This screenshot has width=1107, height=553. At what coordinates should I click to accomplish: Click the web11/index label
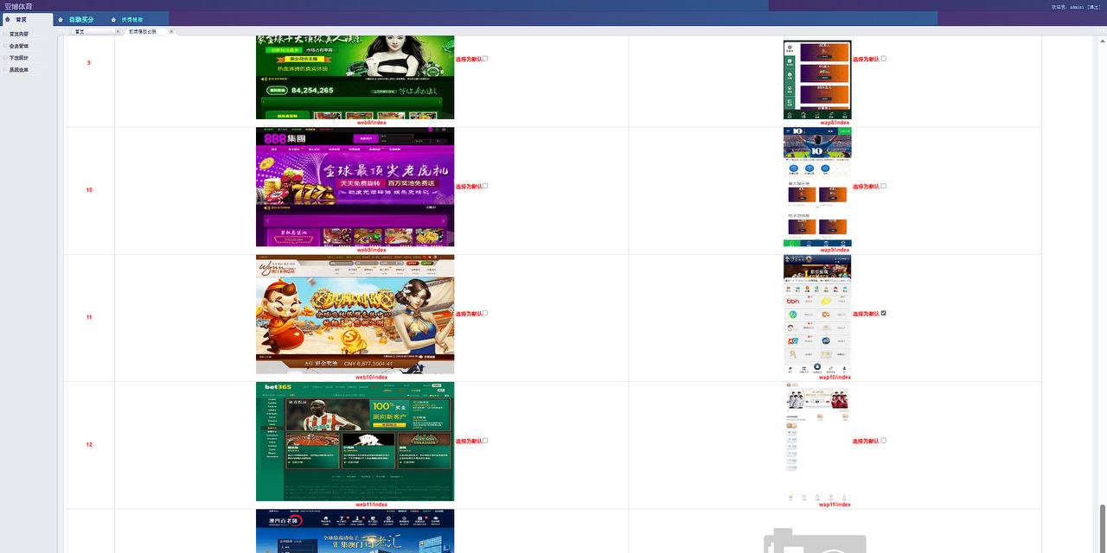pyautogui.click(x=372, y=505)
